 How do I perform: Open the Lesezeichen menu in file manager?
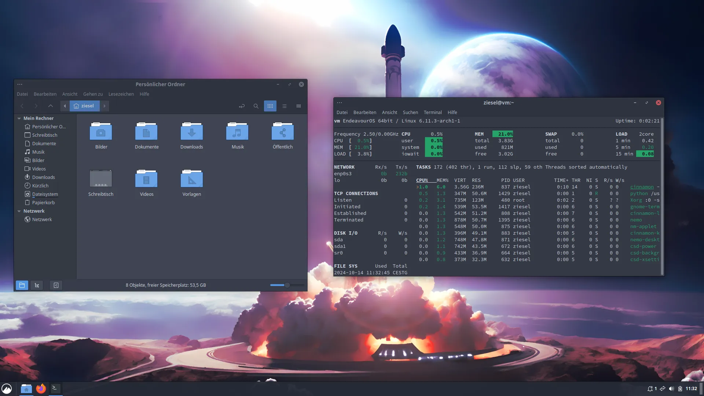click(x=121, y=94)
